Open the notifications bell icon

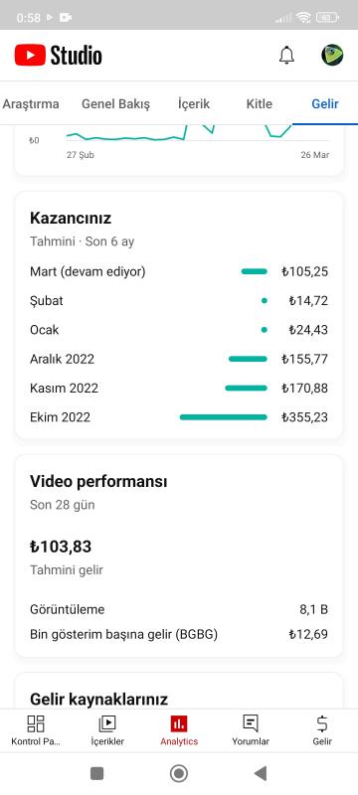pos(286,55)
